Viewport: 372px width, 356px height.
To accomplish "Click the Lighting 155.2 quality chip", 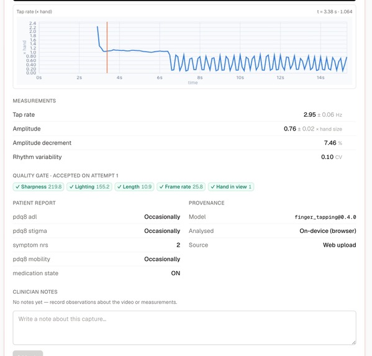I will click(89, 187).
